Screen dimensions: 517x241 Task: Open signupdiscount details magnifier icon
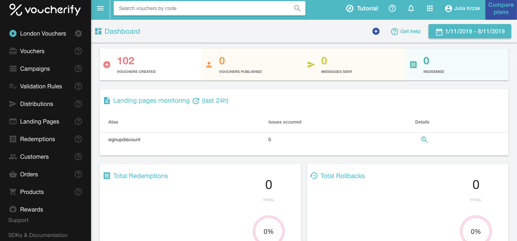click(424, 140)
